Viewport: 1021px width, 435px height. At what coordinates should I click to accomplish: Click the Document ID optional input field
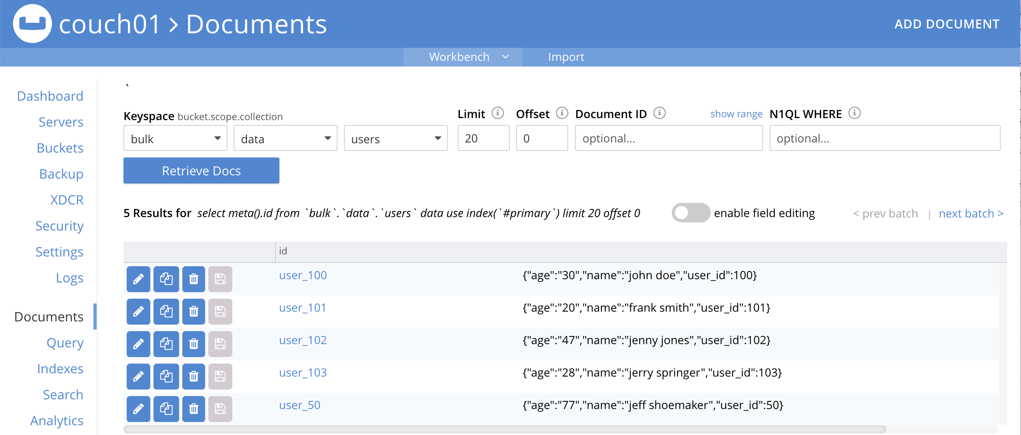coord(668,138)
